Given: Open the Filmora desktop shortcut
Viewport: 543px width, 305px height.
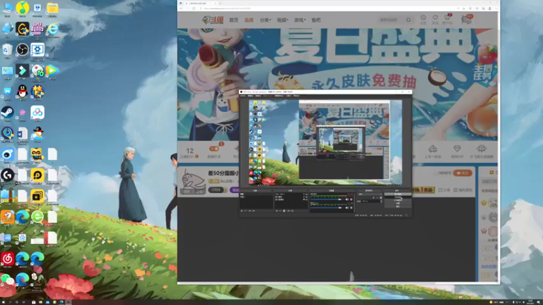Looking at the screenshot, I should pos(22,70).
